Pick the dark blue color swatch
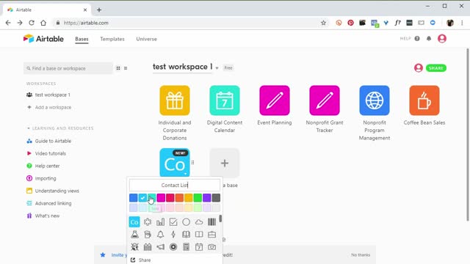Image resolution: width=470 pixels, height=264 pixels. tap(134, 197)
